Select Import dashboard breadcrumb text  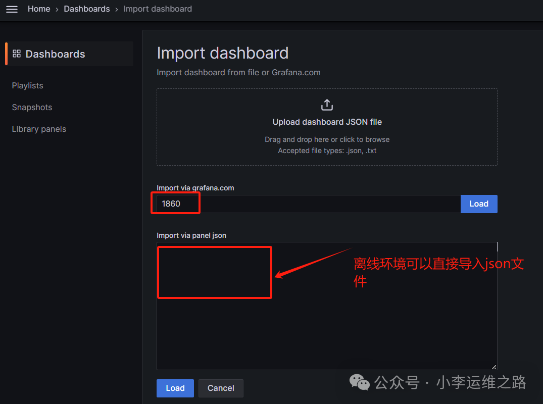point(158,9)
